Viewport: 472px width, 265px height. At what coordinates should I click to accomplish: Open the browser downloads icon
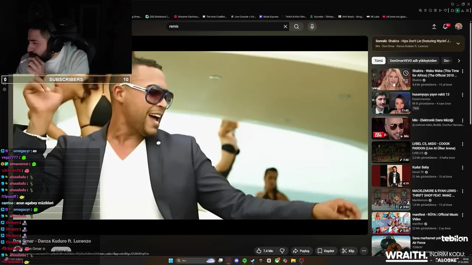point(462,10)
